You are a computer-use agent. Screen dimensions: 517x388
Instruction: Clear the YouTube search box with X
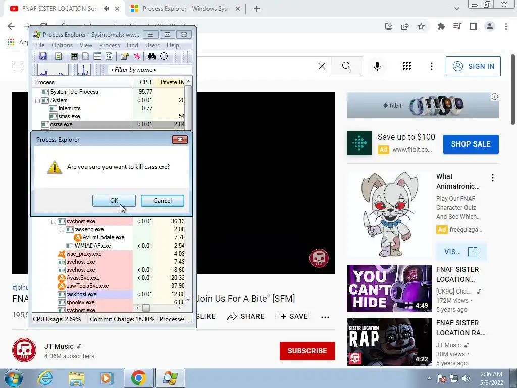point(322,66)
